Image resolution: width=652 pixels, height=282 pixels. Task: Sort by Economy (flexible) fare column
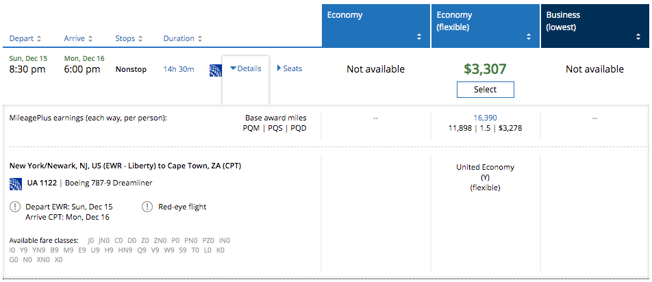tap(528, 37)
